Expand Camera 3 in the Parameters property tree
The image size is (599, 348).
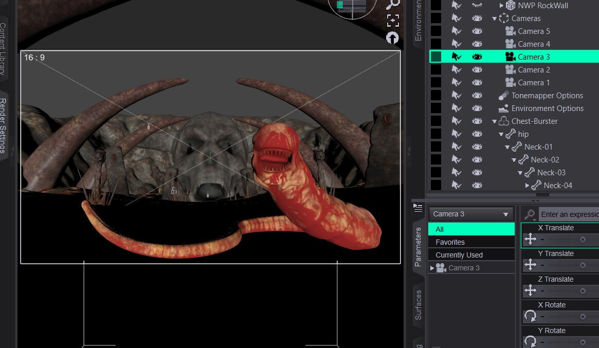[x=432, y=268]
